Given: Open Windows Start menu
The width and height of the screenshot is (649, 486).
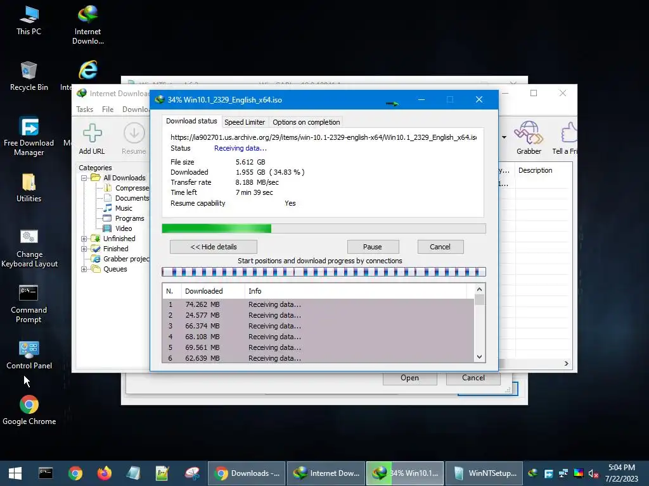Looking at the screenshot, I should click(15, 473).
